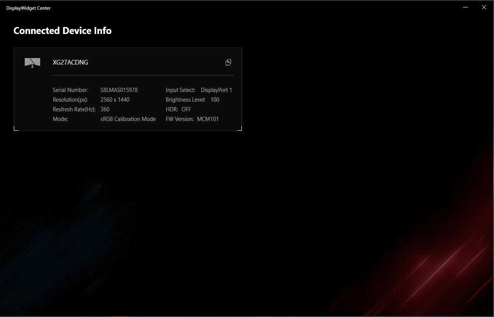The height and width of the screenshot is (317, 494).
Task: Click the 360 refresh rate value
Action: click(x=105, y=109)
